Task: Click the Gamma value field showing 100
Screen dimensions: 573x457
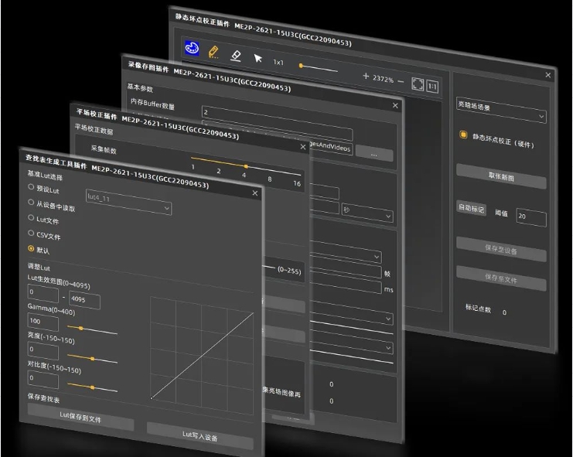Action: click(43, 322)
